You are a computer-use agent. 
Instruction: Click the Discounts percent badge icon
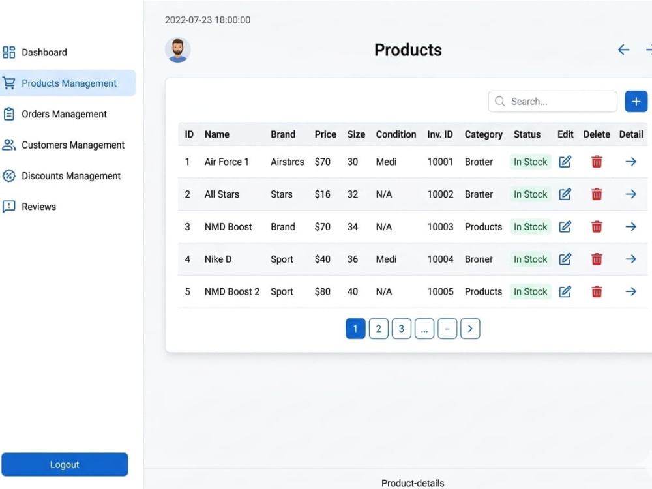tap(8, 176)
